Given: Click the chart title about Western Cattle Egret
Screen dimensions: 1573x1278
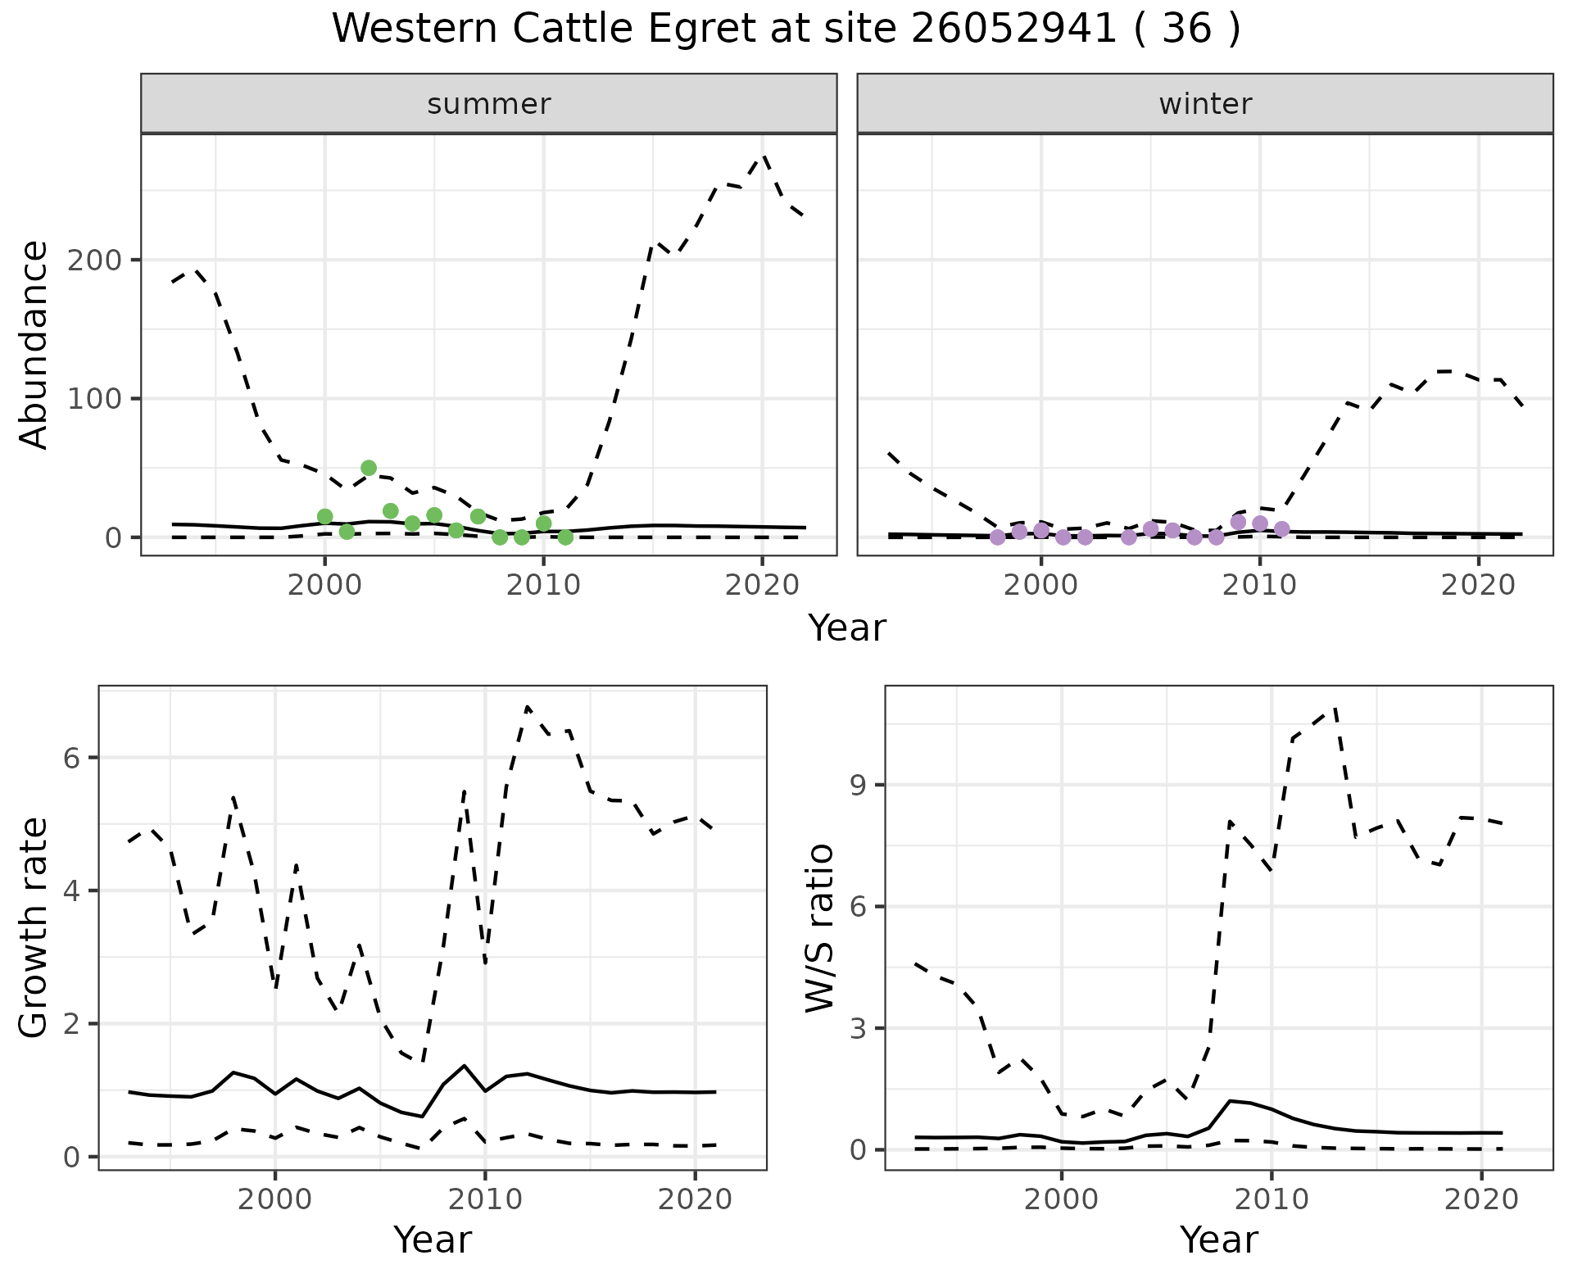Looking at the screenshot, I should pos(786,29).
